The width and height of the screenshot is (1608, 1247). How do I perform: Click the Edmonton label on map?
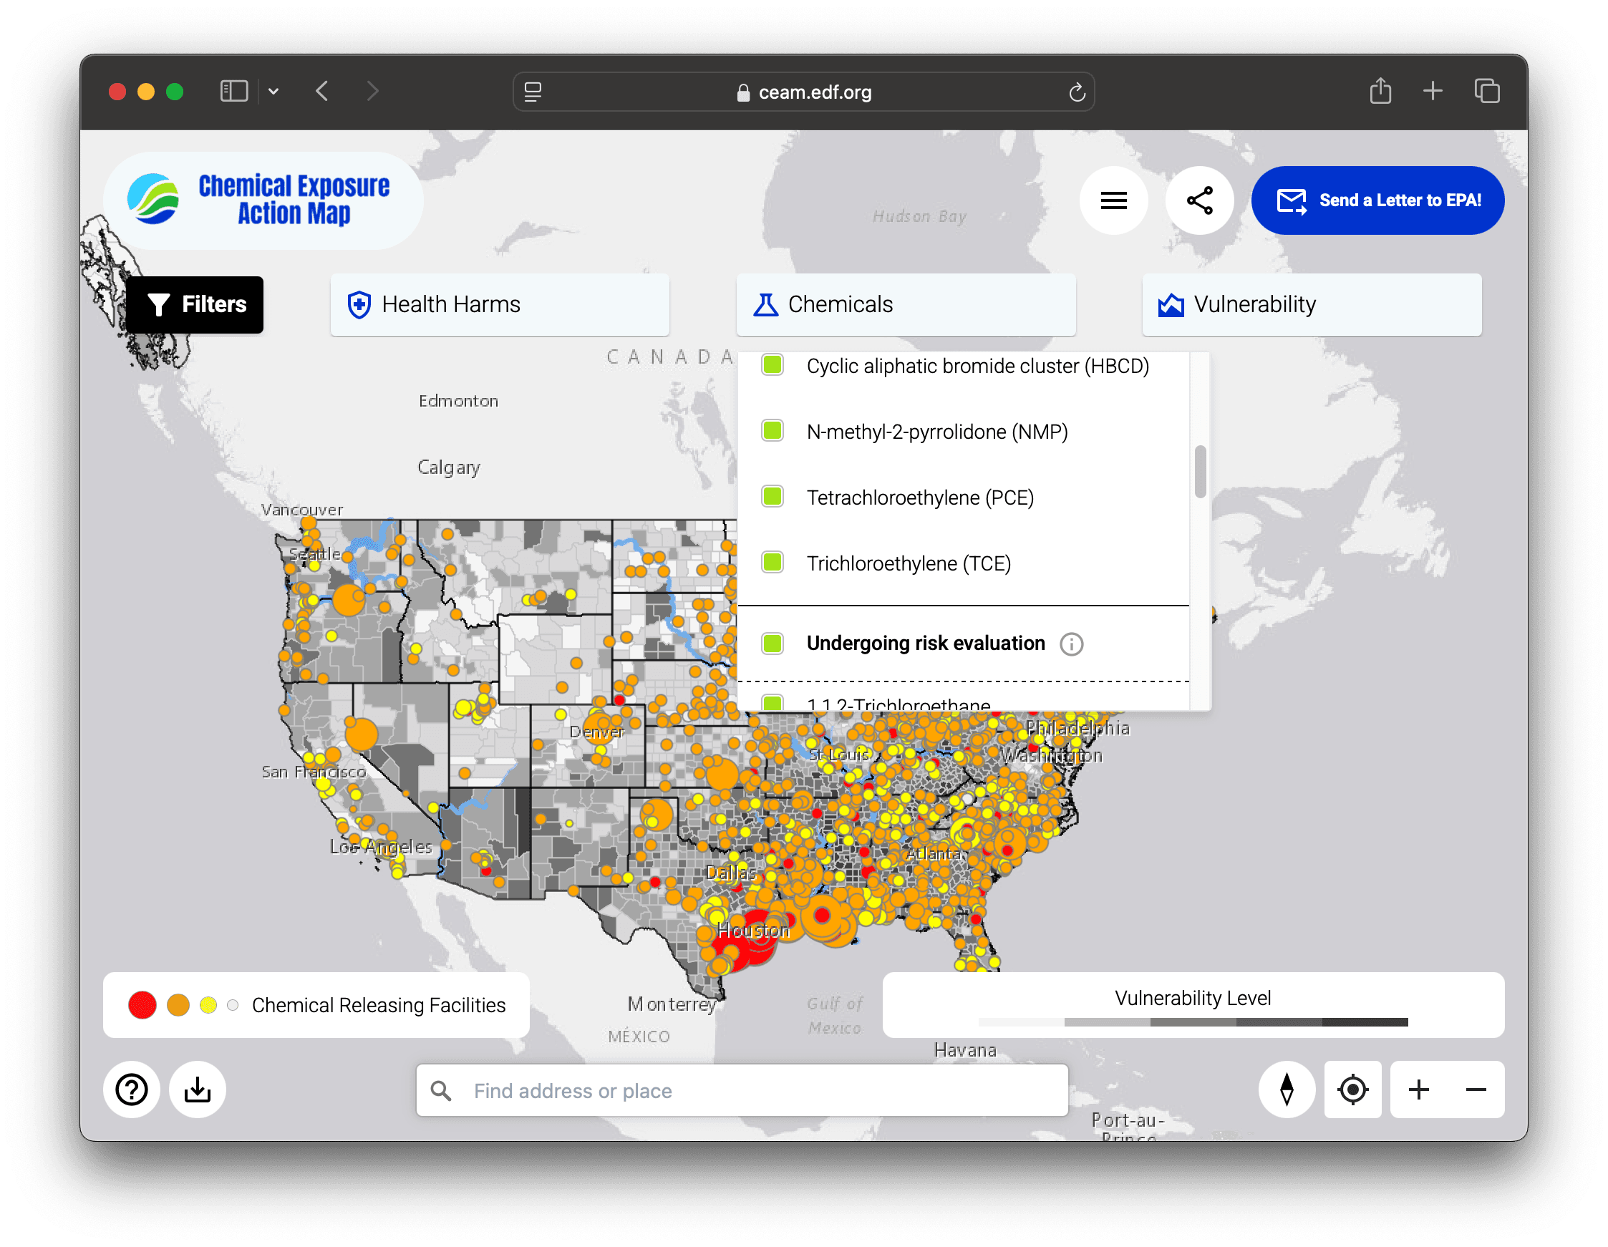coord(458,400)
